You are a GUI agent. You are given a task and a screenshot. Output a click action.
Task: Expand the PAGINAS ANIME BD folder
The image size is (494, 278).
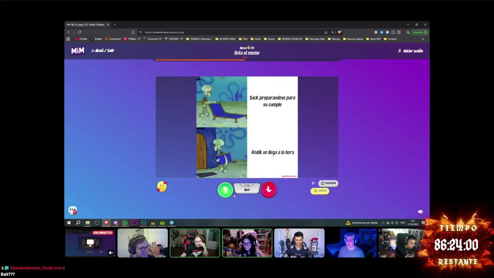(x=290, y=39)
